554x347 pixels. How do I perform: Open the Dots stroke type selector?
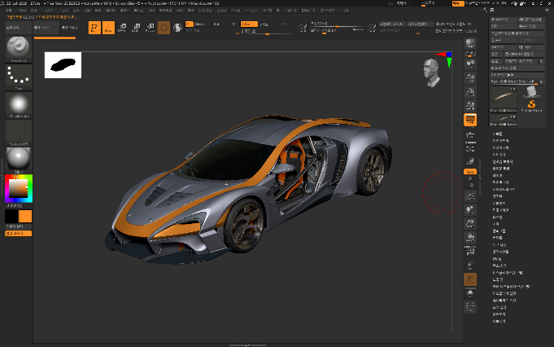pos(18,77)
